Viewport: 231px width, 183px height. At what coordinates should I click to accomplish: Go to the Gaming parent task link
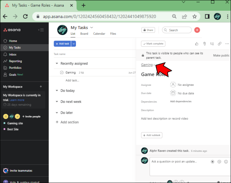(x=147, y=65)
